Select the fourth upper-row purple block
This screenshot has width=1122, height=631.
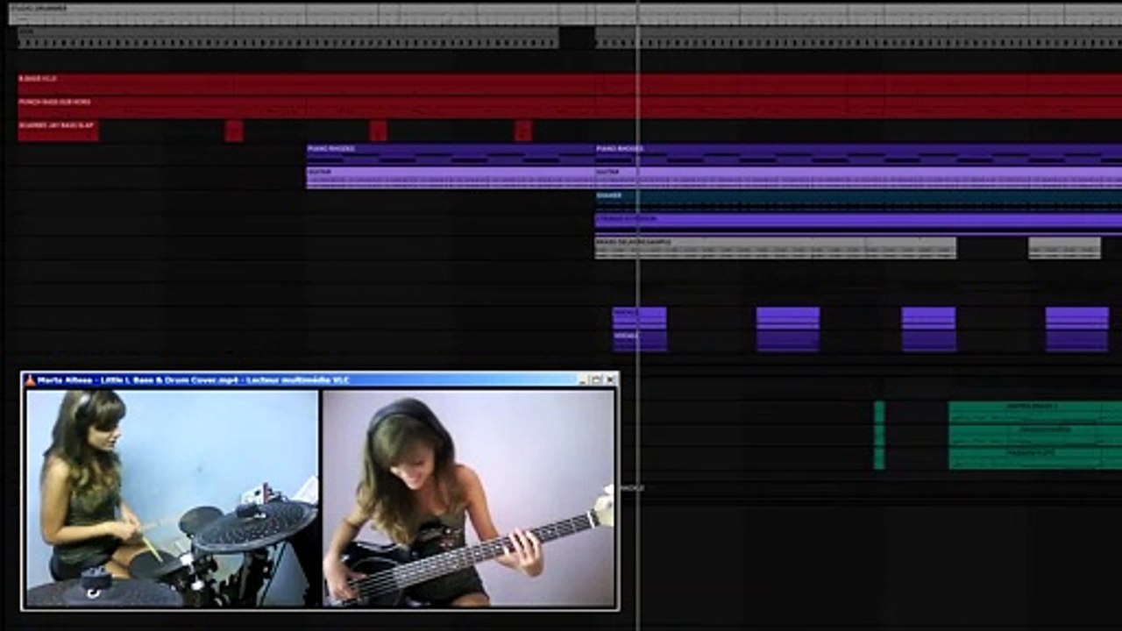[x=1077, y=317]
